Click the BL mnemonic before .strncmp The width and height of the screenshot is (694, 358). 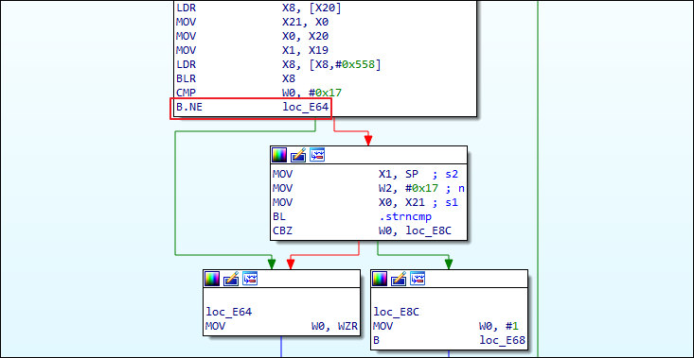click(x=279, y=216)
